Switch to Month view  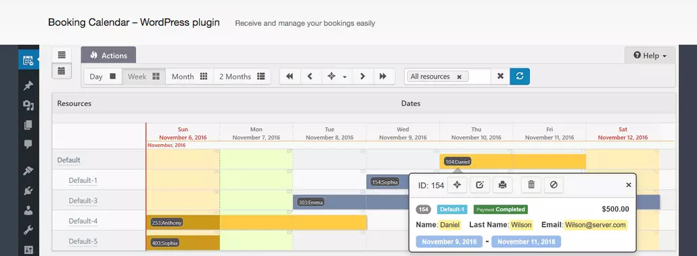pos(189,77)
